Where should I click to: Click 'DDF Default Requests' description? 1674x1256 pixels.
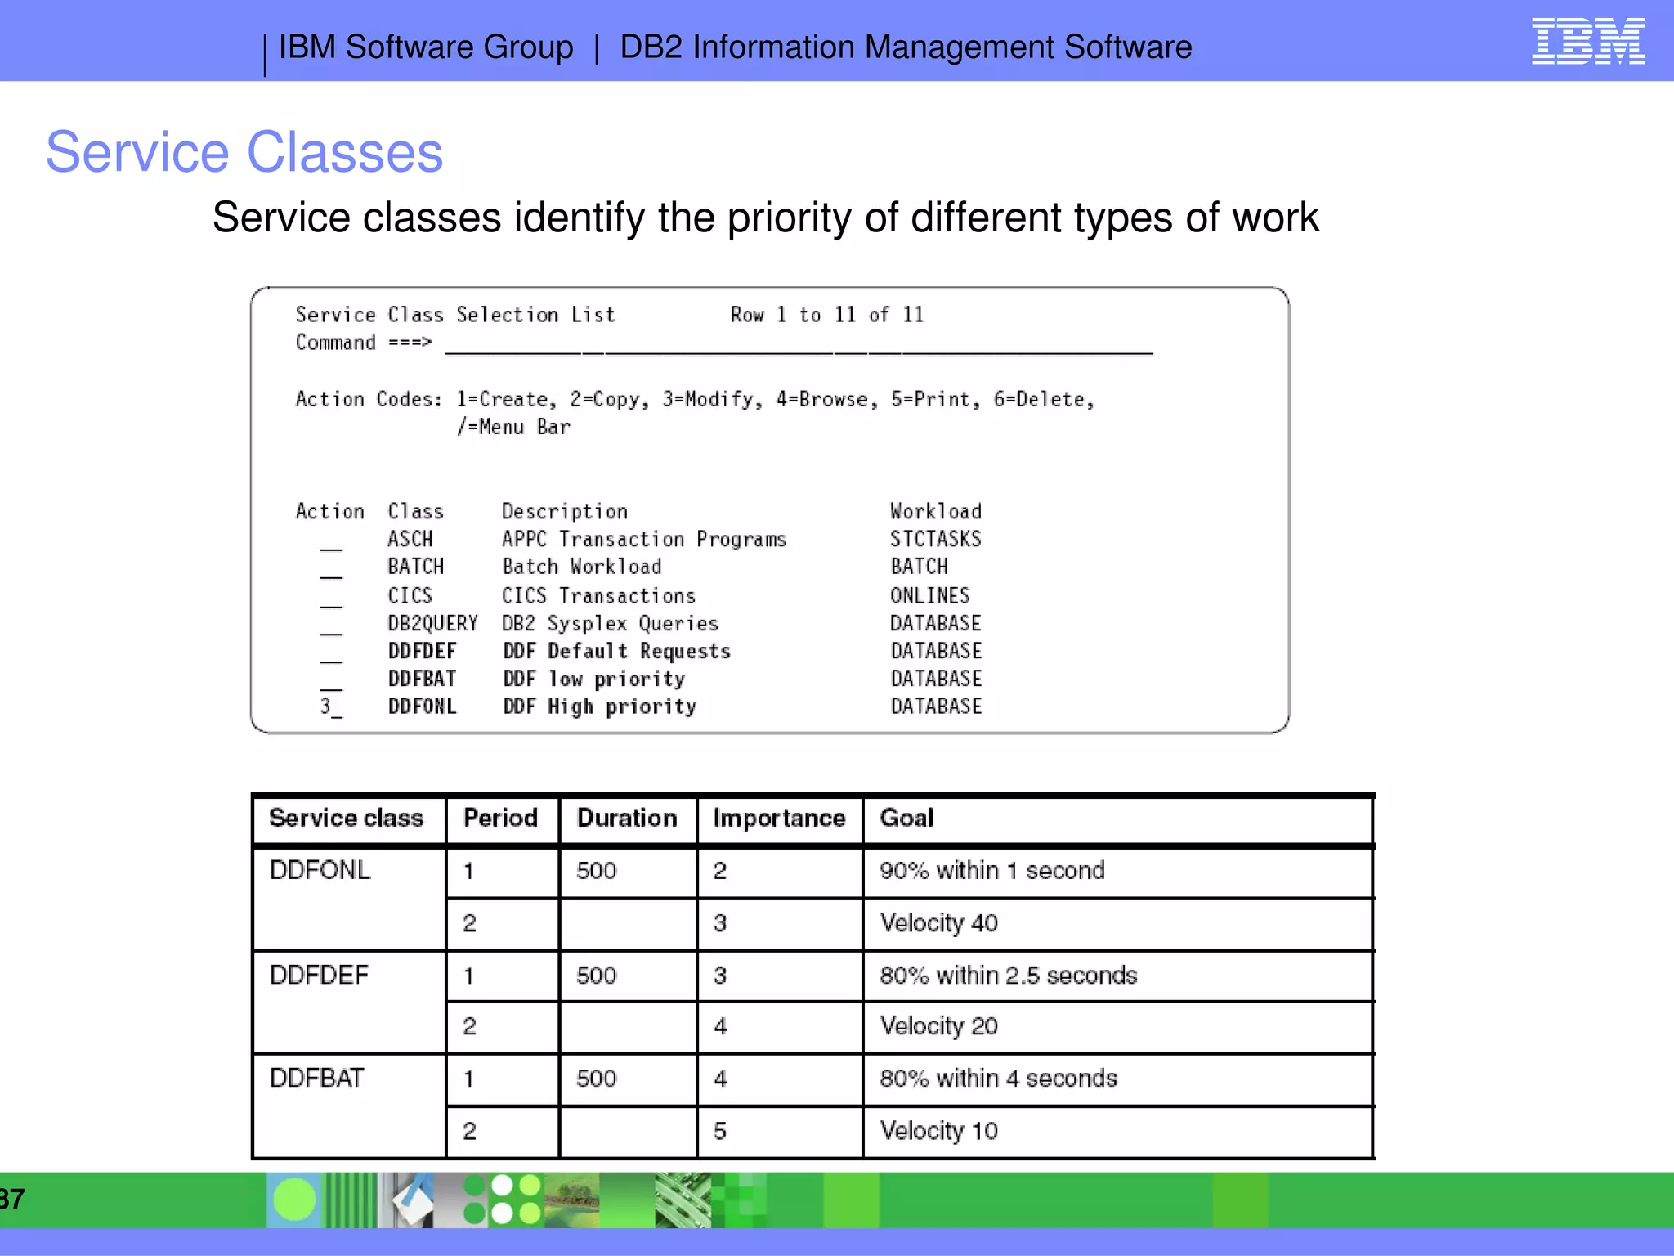616,652
